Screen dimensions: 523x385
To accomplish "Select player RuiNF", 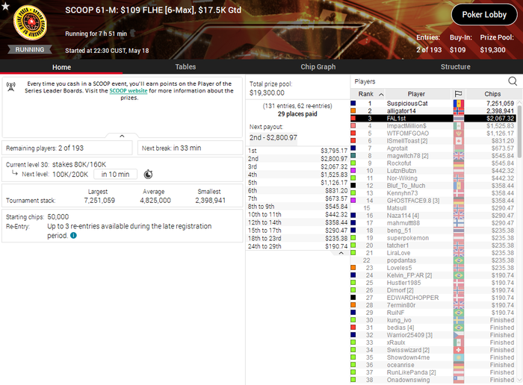I will (x=433, y=313).
